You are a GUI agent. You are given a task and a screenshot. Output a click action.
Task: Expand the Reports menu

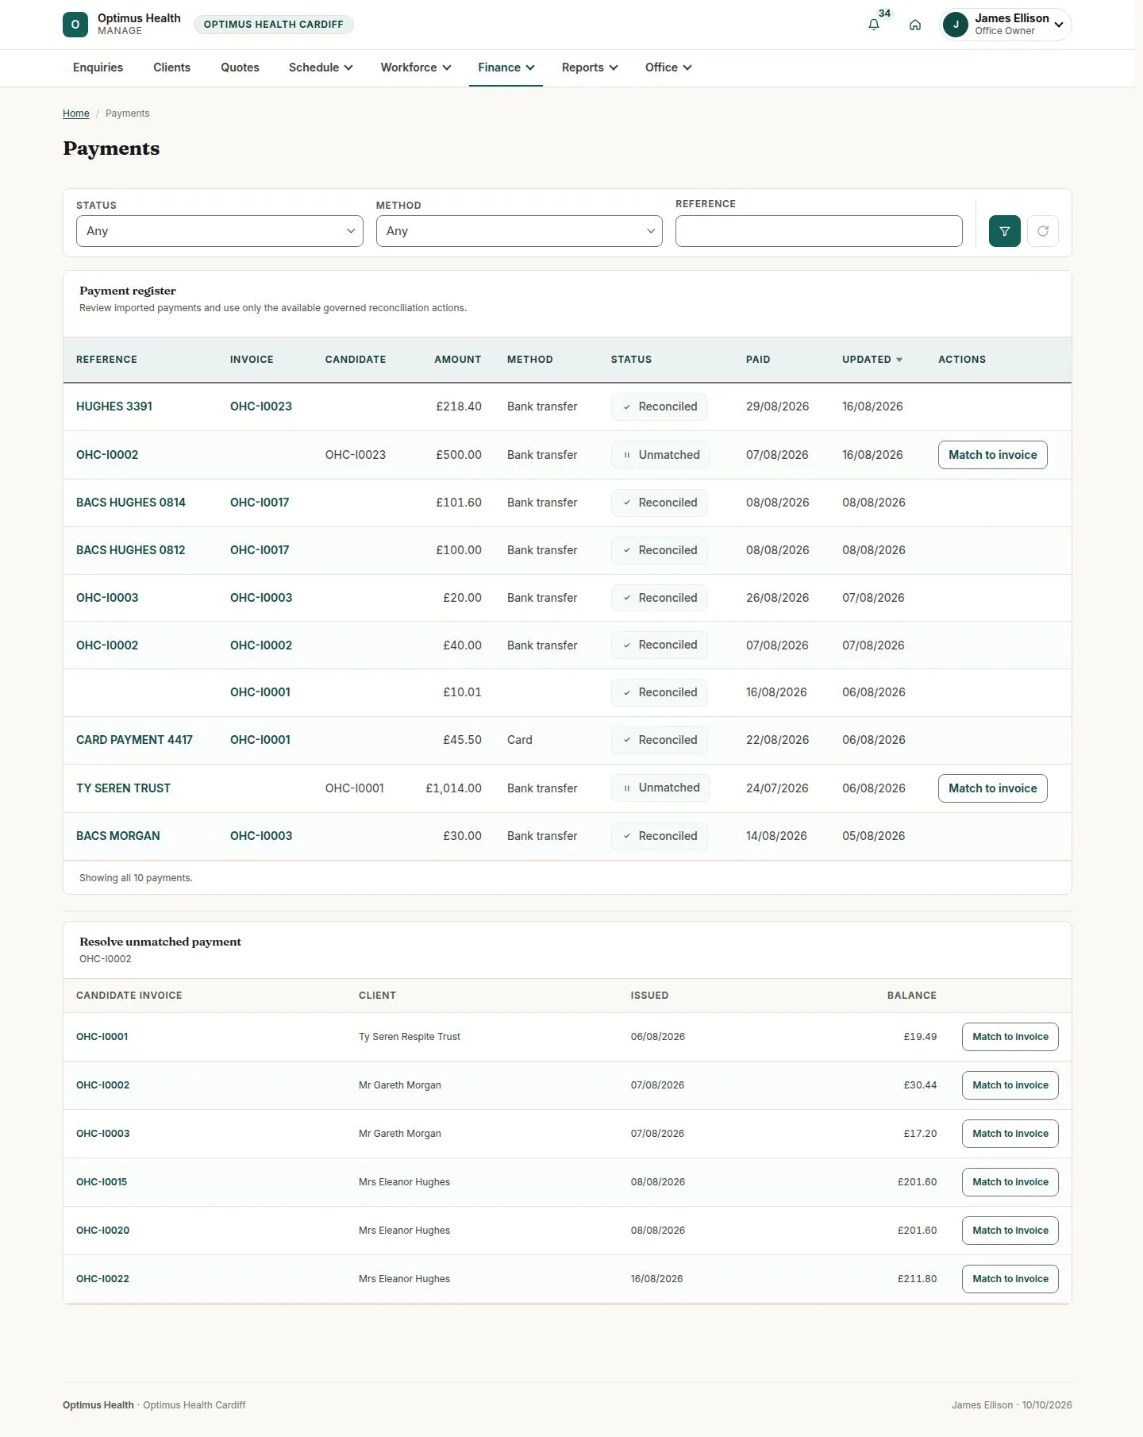click(590, 67)
